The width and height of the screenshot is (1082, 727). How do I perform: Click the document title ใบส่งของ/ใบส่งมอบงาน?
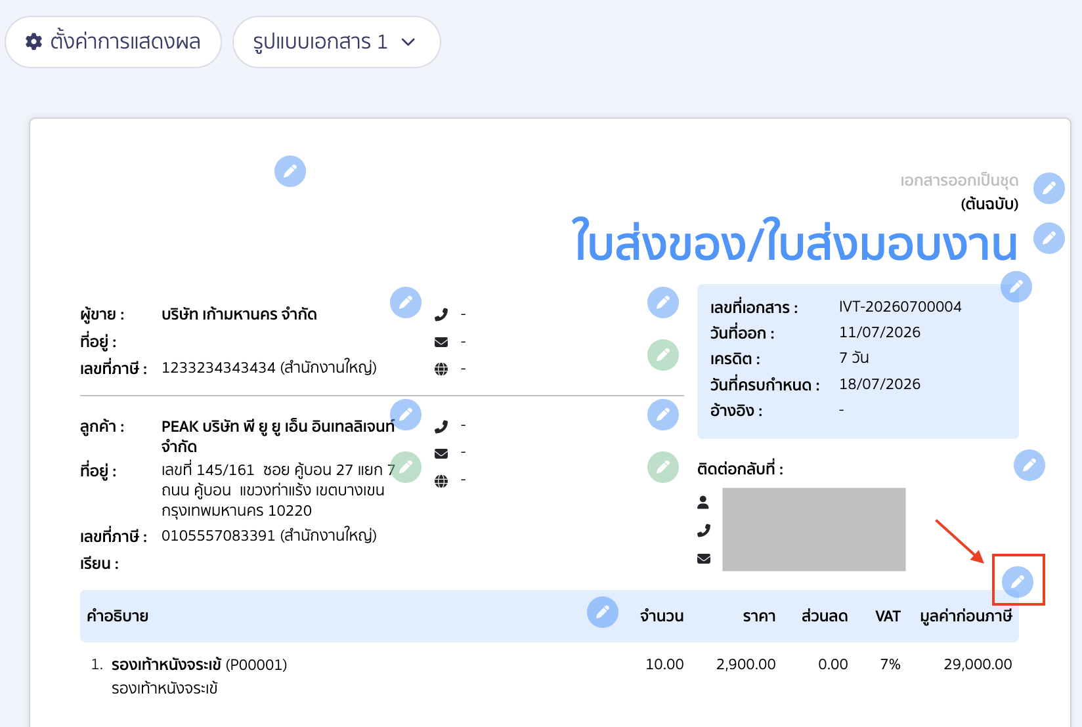tap(794, 241)
